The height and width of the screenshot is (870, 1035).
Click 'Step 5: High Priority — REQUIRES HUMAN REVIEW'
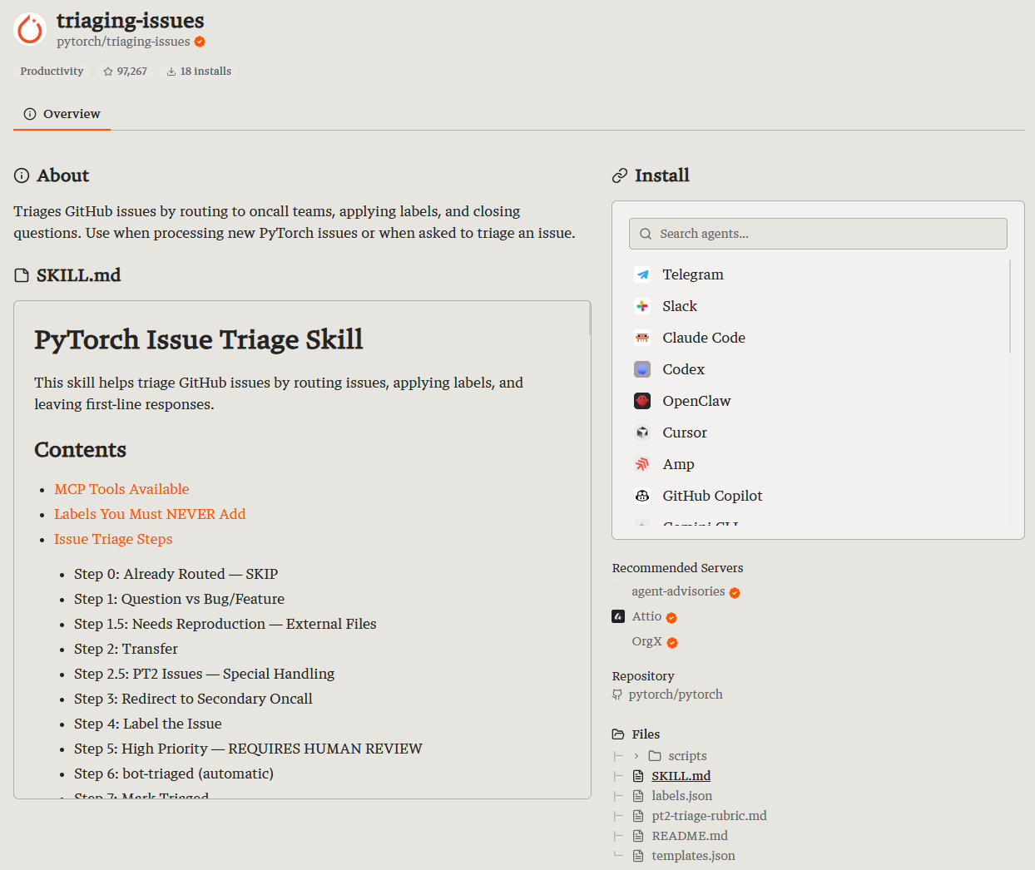248,749
